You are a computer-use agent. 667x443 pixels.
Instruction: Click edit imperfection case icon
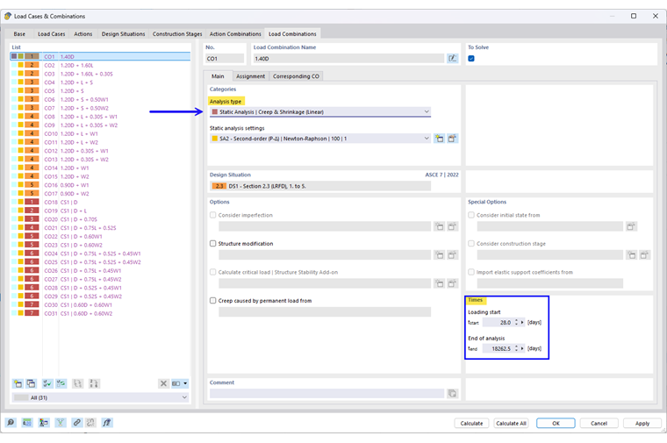pyautogui.click(x=452, y=226)
